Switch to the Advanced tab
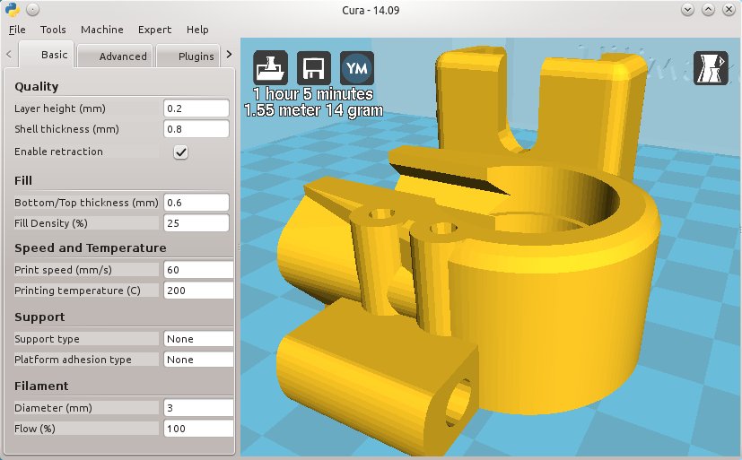 click(x=123, y=56)
